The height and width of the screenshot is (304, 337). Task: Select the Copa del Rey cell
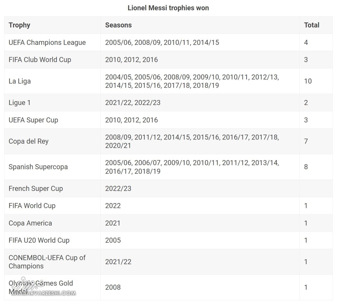[x=29, y=141]
